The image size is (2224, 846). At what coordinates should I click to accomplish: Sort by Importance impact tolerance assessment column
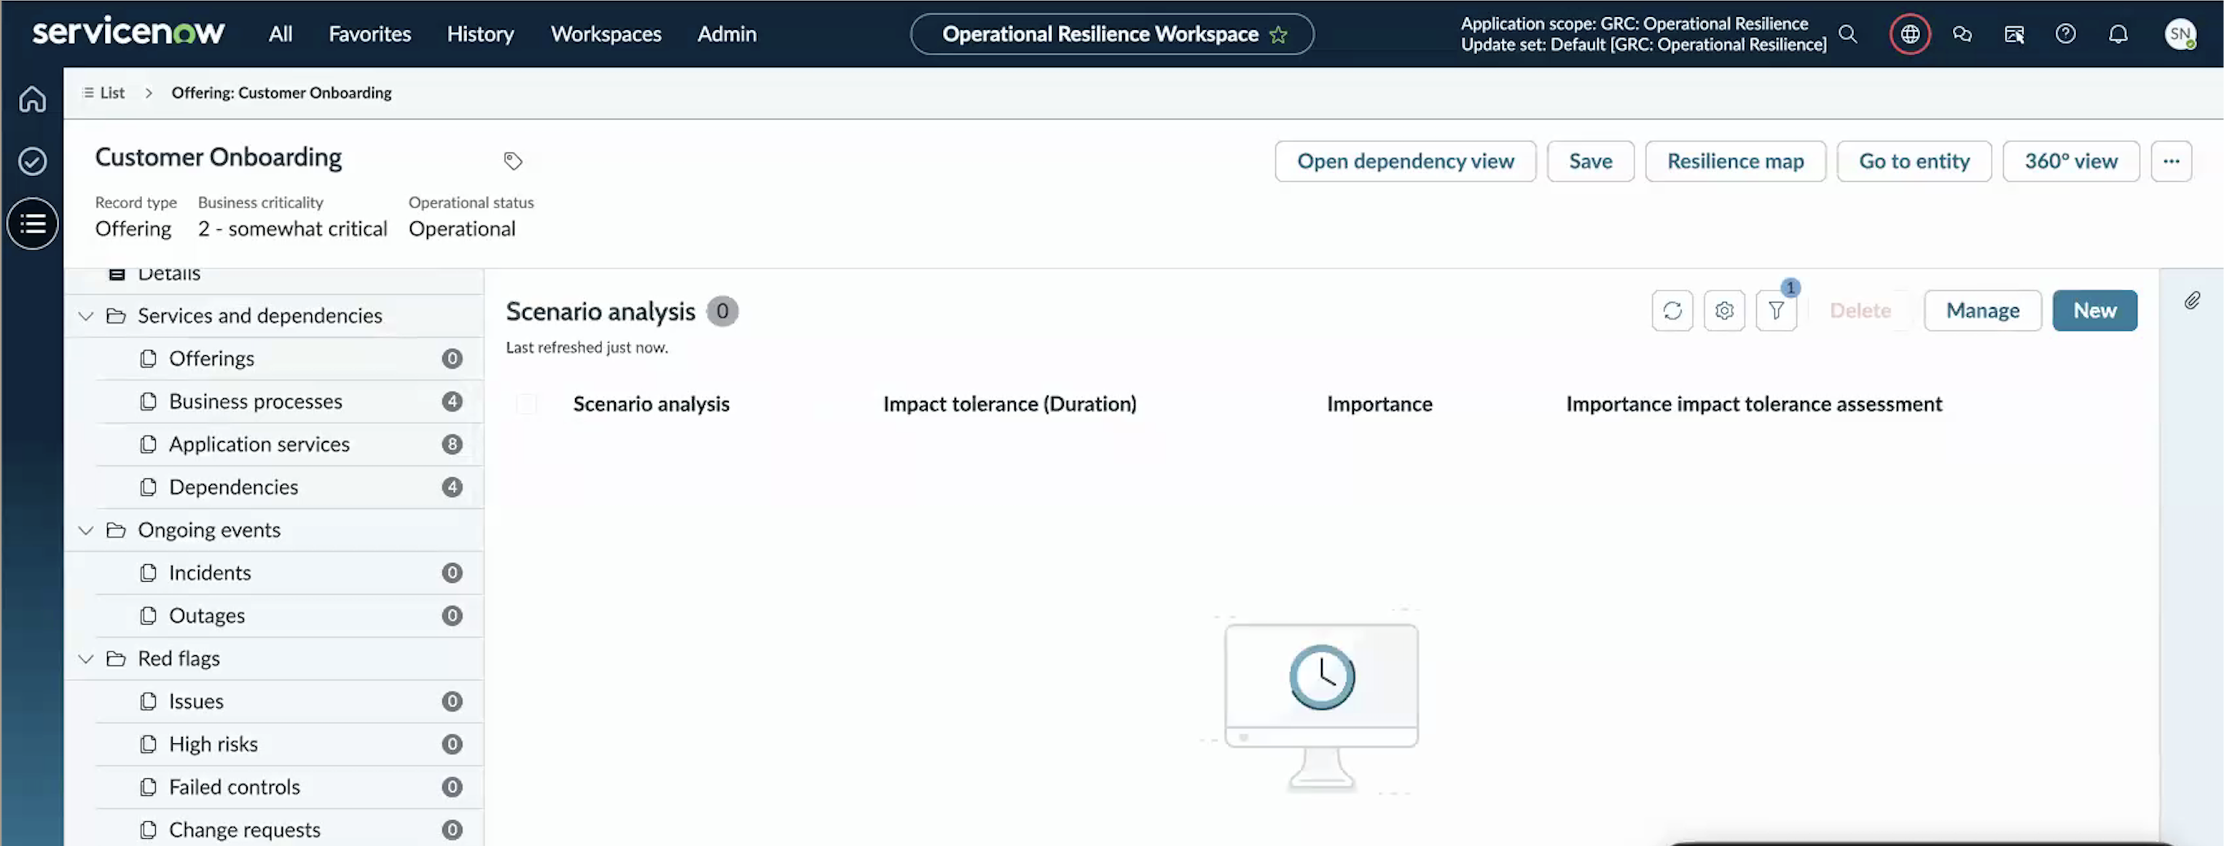(1753, 403)
